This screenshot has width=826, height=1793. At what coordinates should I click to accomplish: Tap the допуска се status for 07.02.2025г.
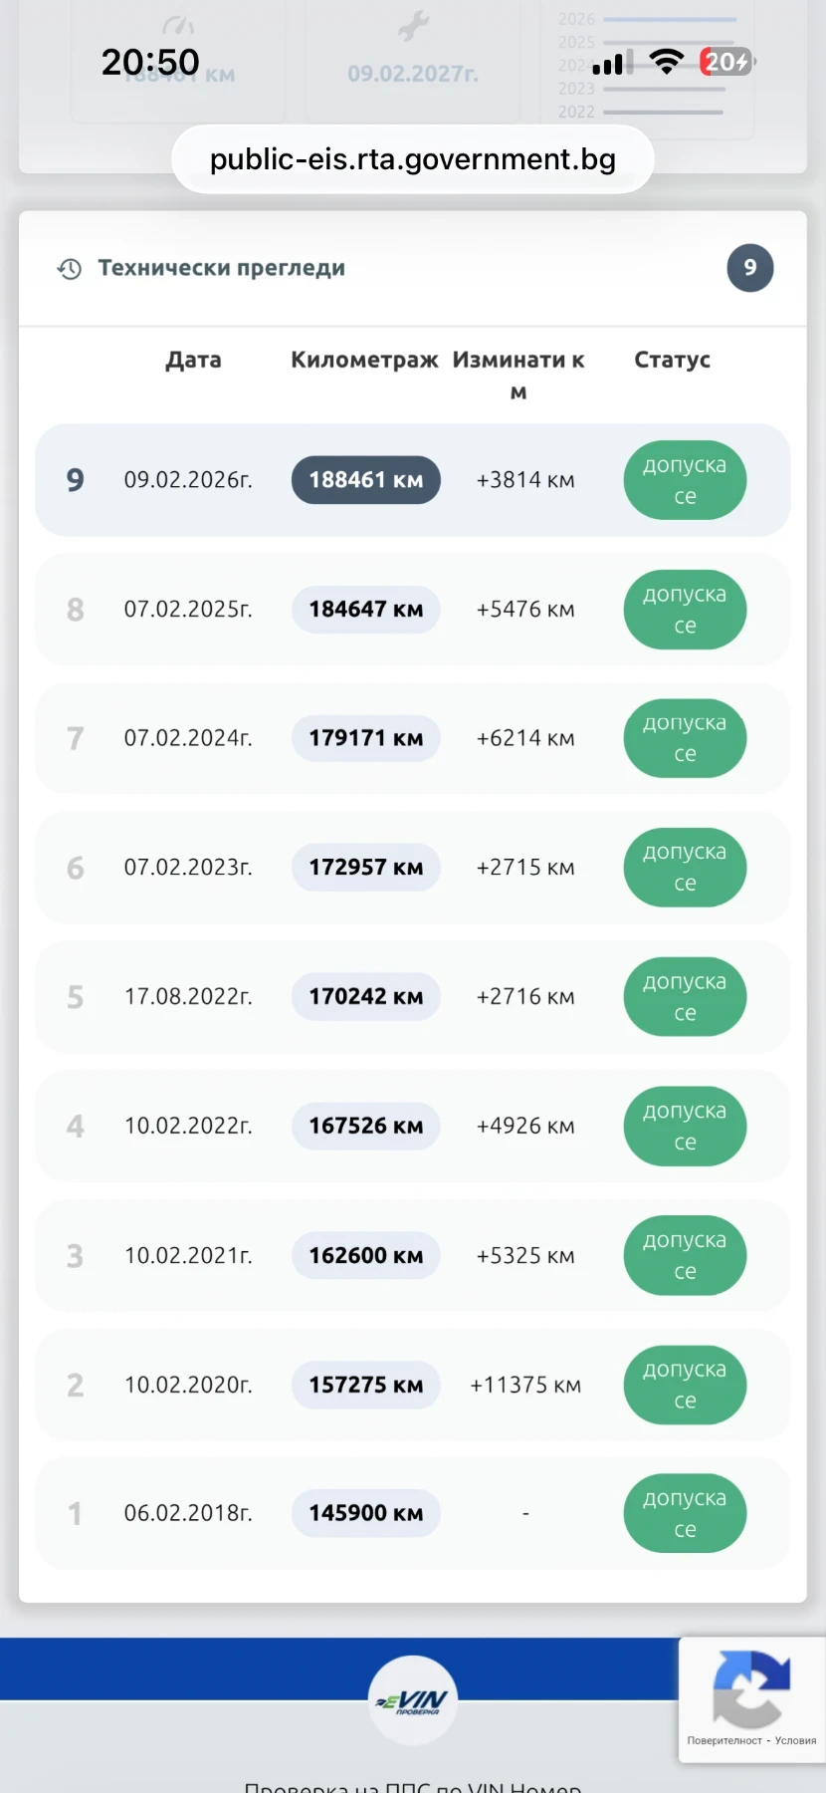coord(685,610)
